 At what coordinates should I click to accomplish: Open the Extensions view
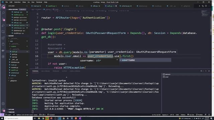tap(3, 38)
